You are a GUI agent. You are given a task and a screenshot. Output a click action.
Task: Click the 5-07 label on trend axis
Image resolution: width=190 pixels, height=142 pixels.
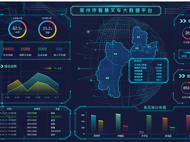(17, 97)
